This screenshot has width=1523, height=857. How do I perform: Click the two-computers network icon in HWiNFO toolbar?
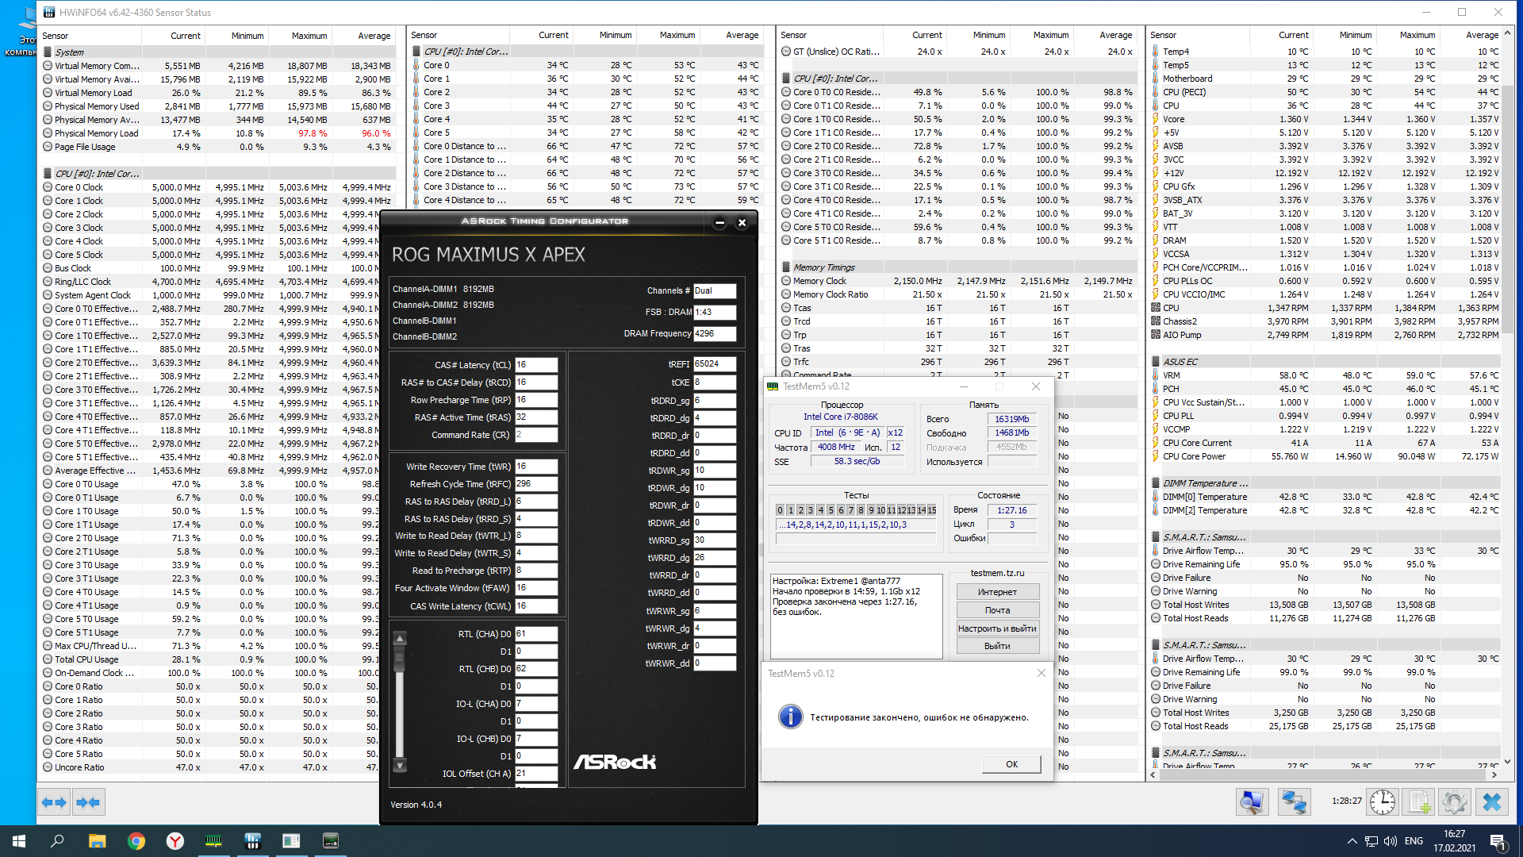(1294, 802)
